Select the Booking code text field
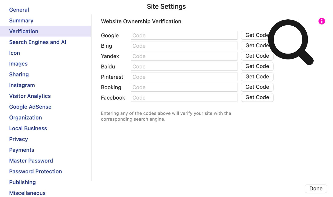Viewport: 333px width, 197px height. coord(184,87)
